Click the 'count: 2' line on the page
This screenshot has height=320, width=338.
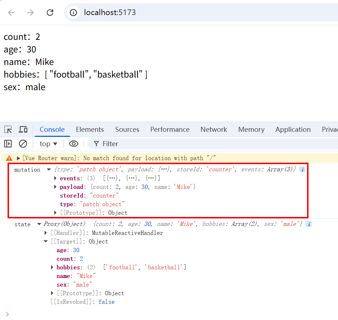click(22, 37)
